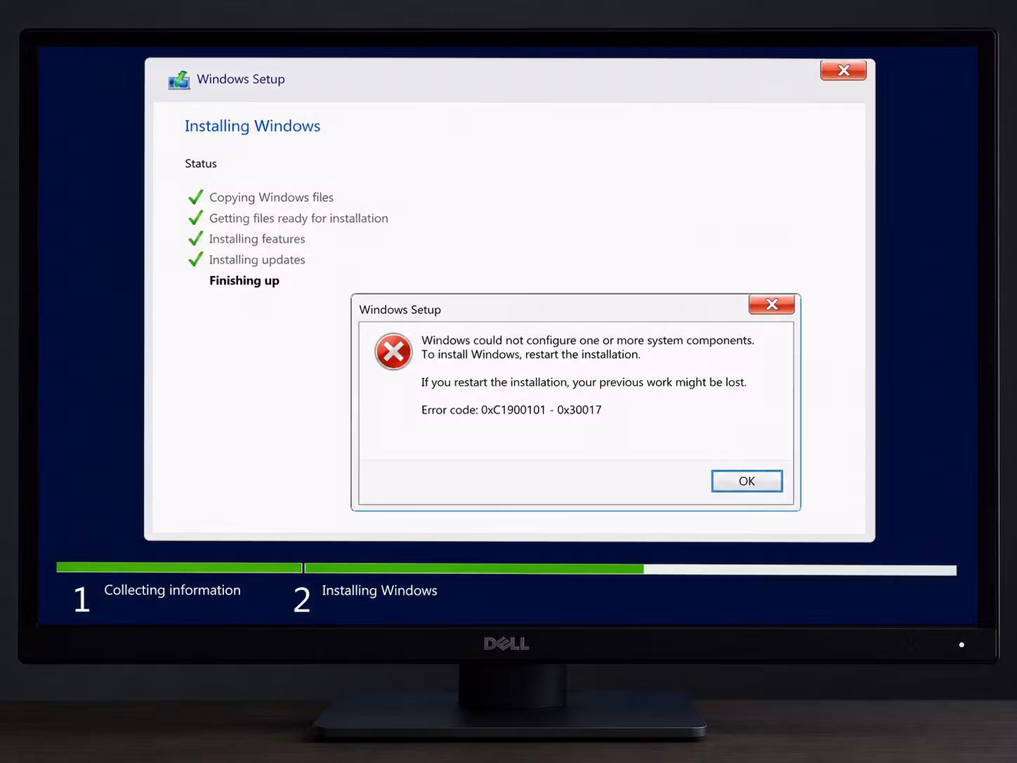The height and width of the screenshot is (763, 1017).
Task: Click the Windows Setup title bar icon
Action: [x=179, y=80]
